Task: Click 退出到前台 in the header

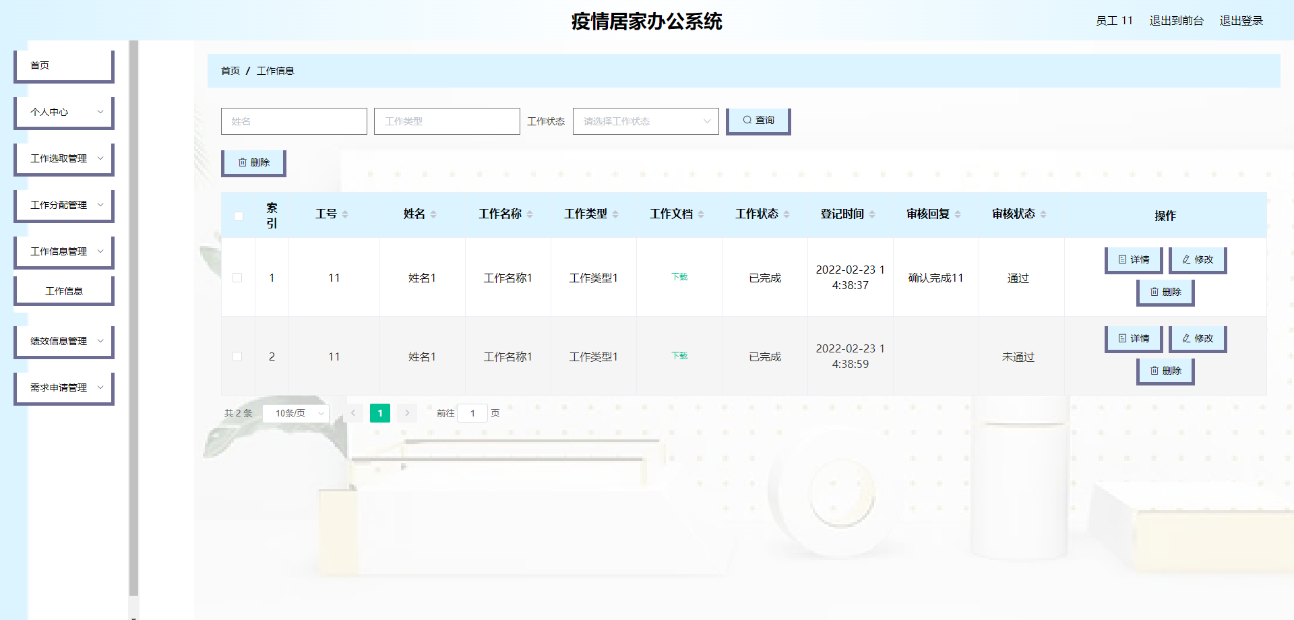Action: tap(1176, 21)
